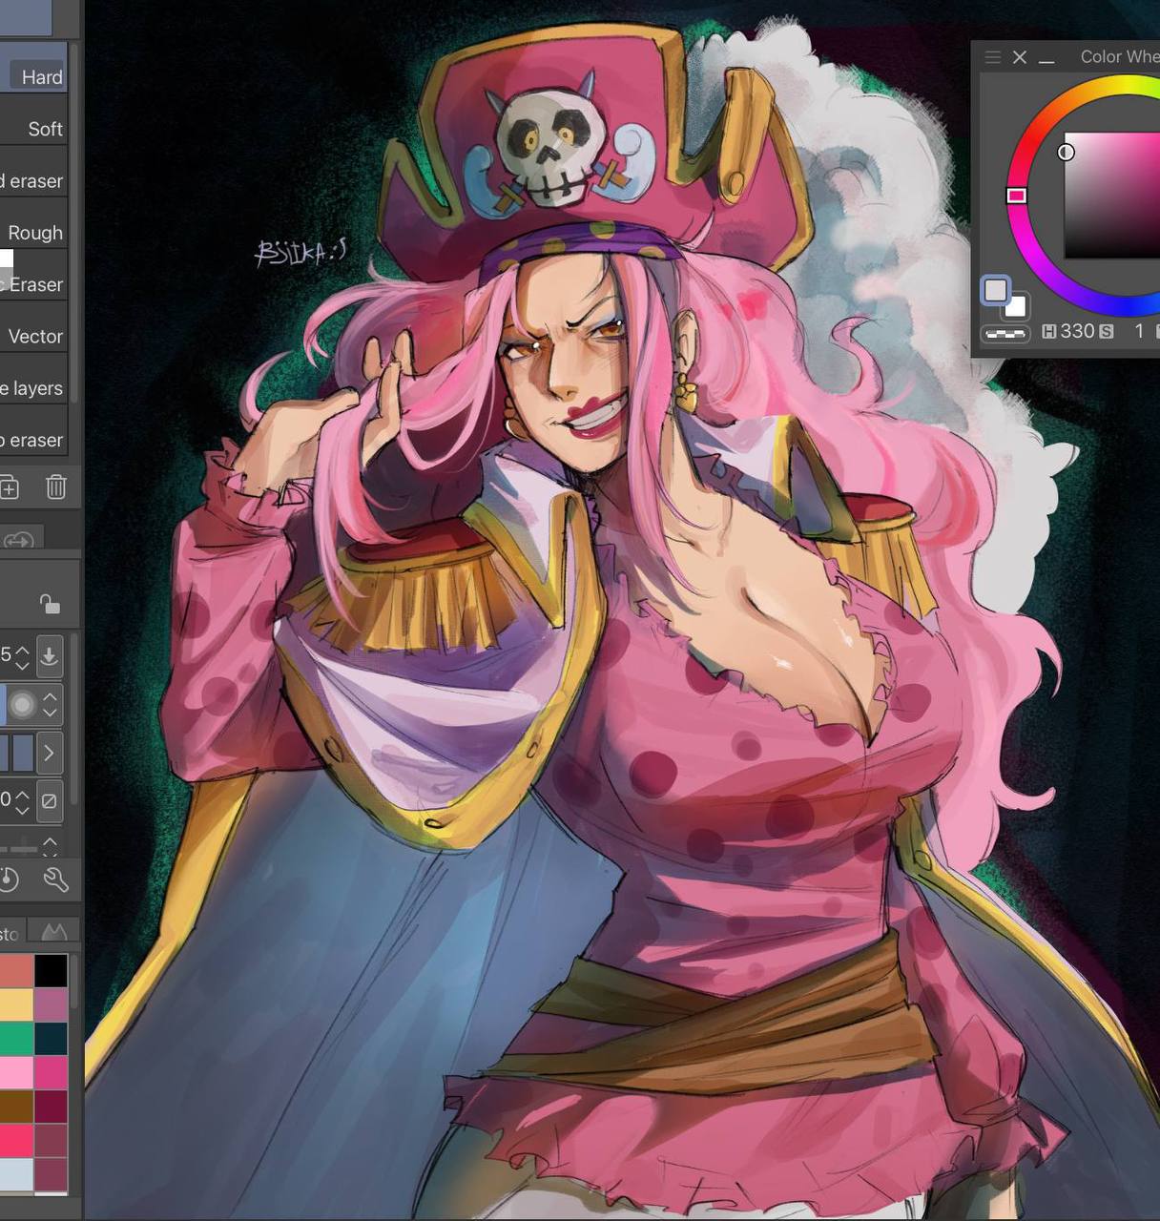Viewport: 1160px width, 1221px height.
Task: Pick the light pink color swatch
Action: [16, 1072]
